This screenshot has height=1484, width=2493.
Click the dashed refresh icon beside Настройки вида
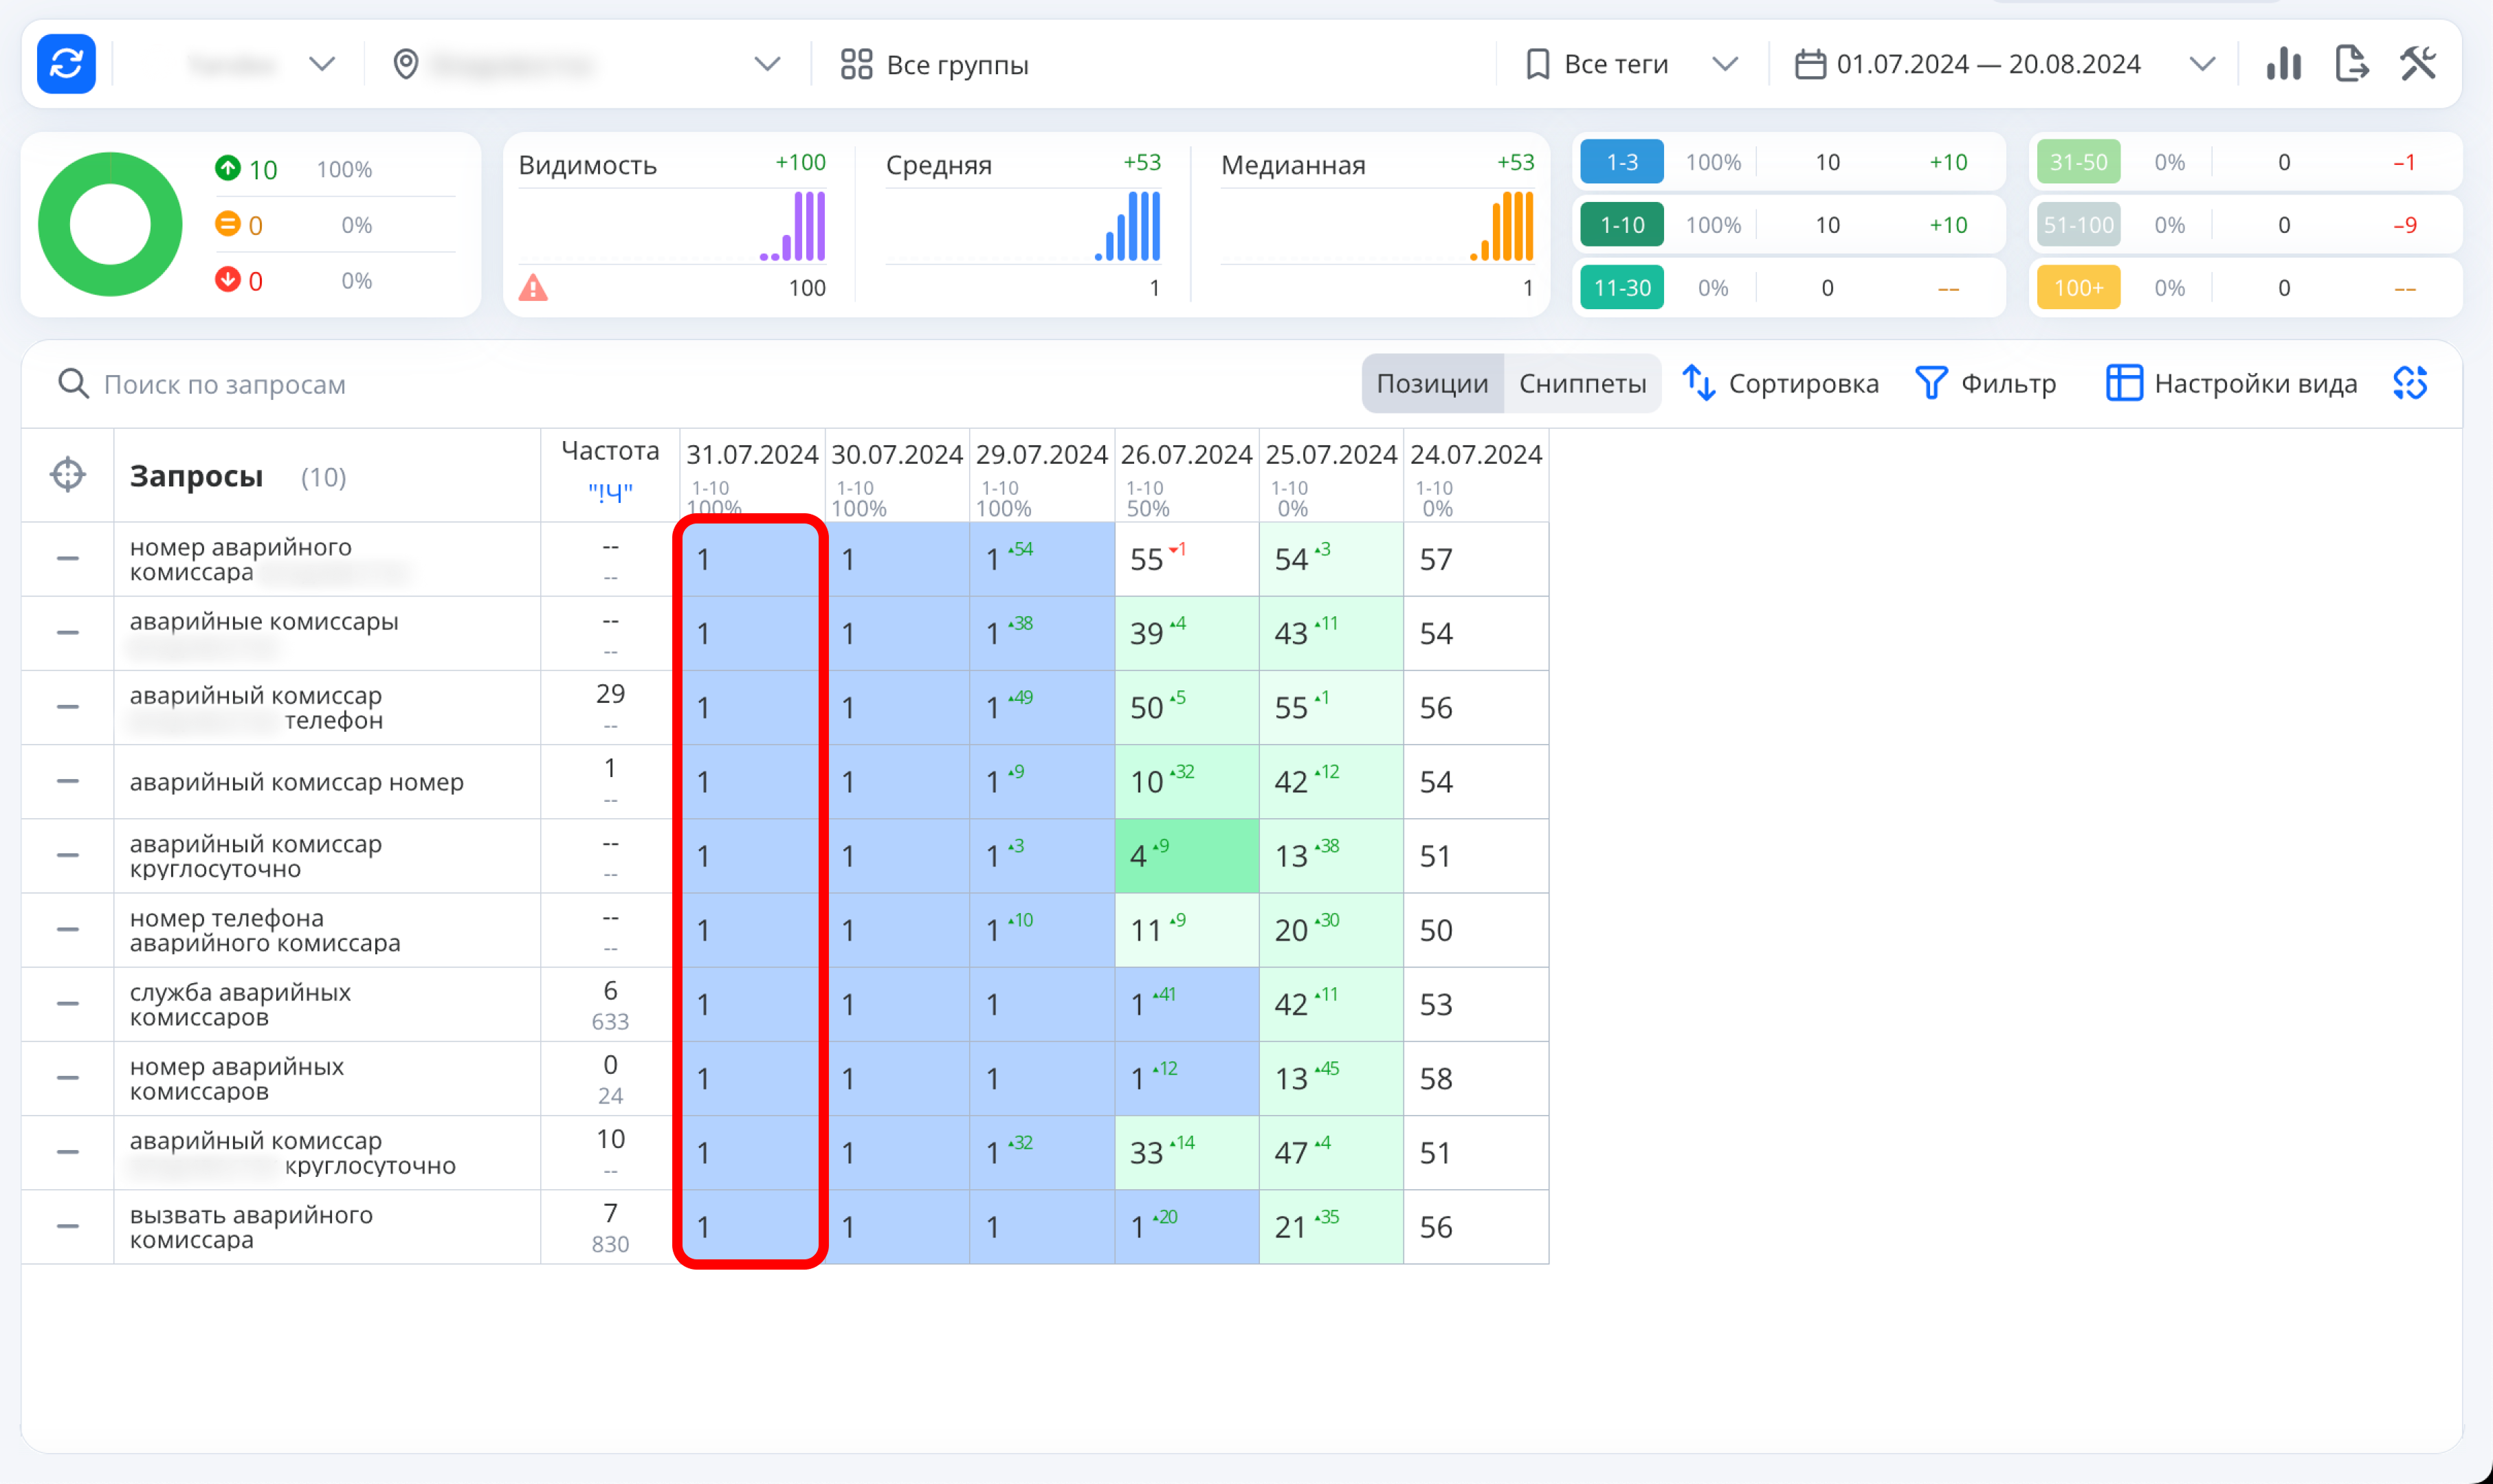[x=2410, y=383]
